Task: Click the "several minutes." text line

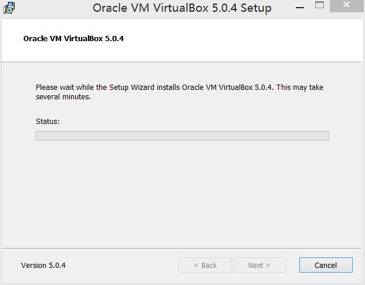Action: [63, 97]
